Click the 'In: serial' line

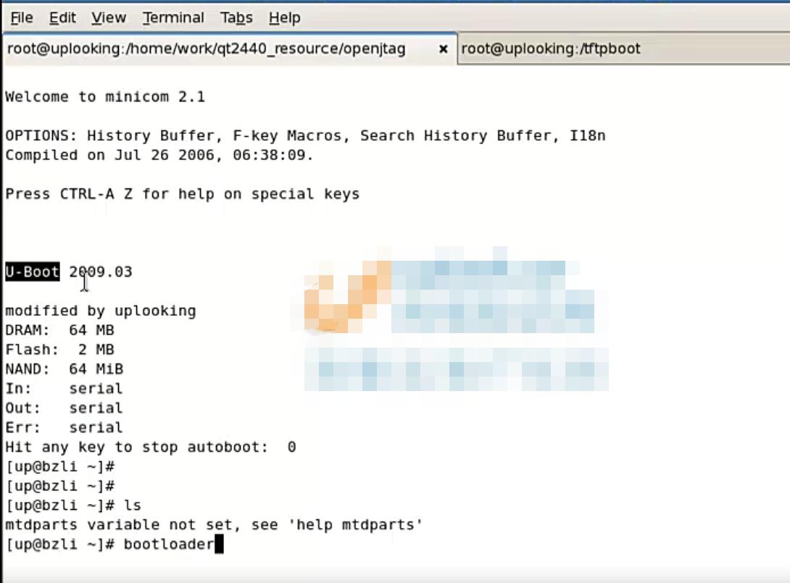point(64,389)
